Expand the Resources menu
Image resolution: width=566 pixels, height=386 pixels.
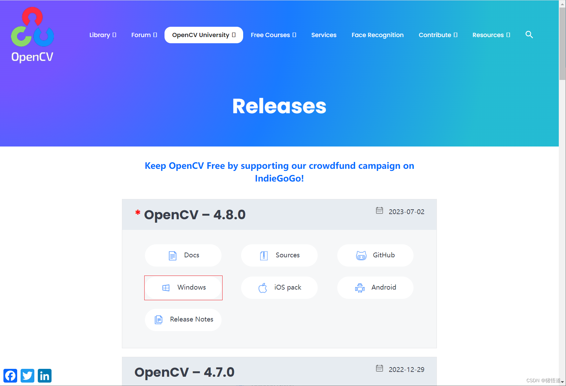(491, 35)
